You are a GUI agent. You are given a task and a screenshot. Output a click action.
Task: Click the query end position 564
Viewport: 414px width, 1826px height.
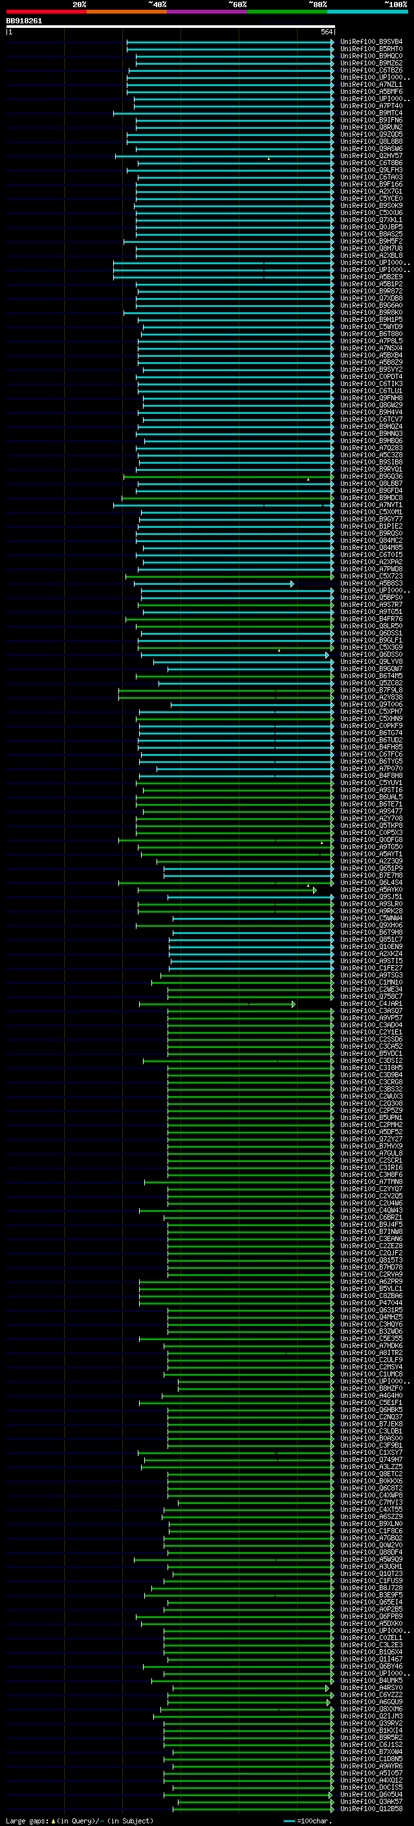pos(327,32)
